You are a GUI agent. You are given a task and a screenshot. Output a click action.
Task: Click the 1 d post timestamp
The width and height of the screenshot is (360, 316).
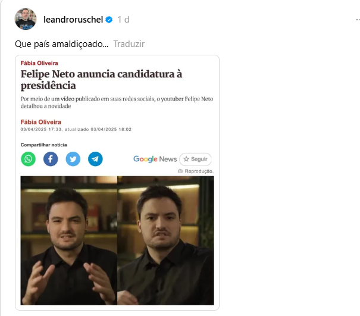(x=123, y=20)
